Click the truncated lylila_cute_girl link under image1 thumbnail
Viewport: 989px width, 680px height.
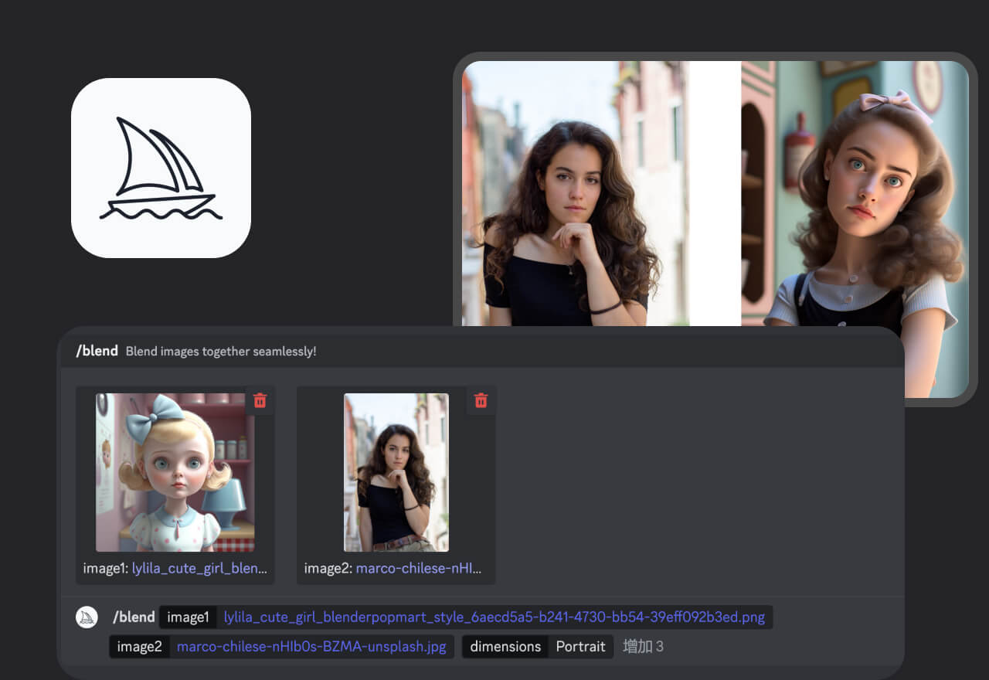pos(199,569)
